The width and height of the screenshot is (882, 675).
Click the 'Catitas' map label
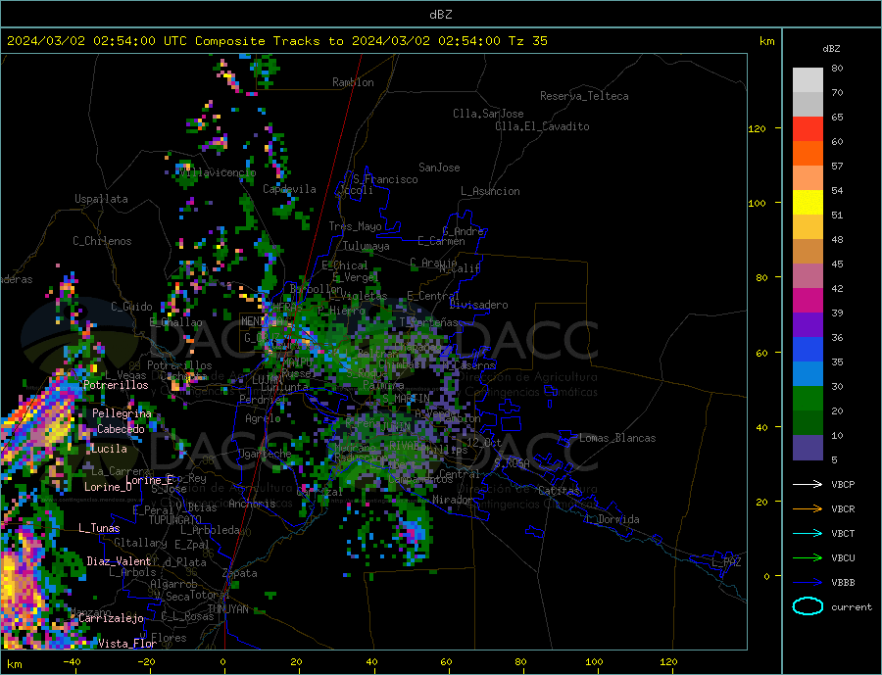point(559,491)
